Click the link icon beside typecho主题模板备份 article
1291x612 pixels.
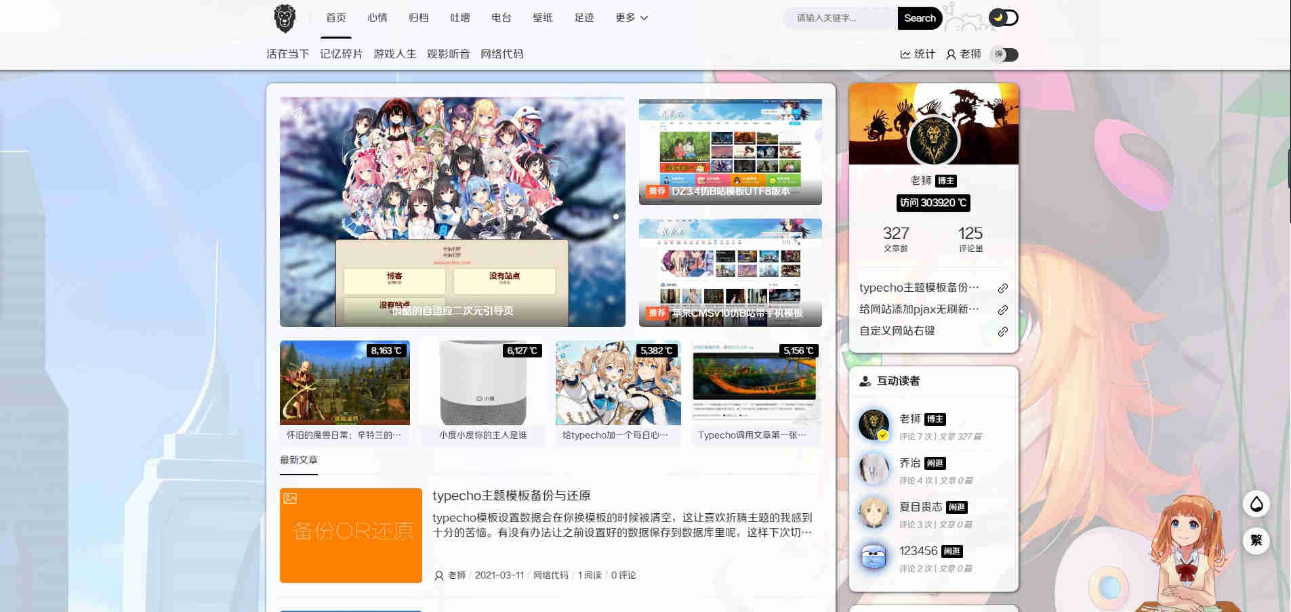(x=1003, y=287)
